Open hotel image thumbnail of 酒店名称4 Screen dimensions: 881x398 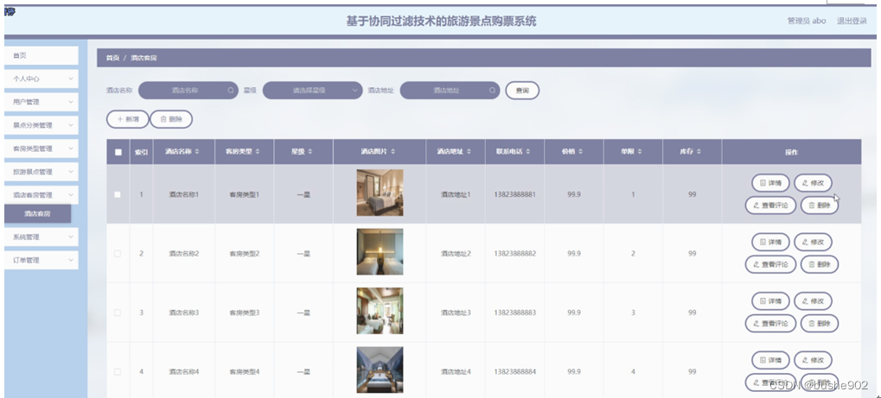pos(380,370)
